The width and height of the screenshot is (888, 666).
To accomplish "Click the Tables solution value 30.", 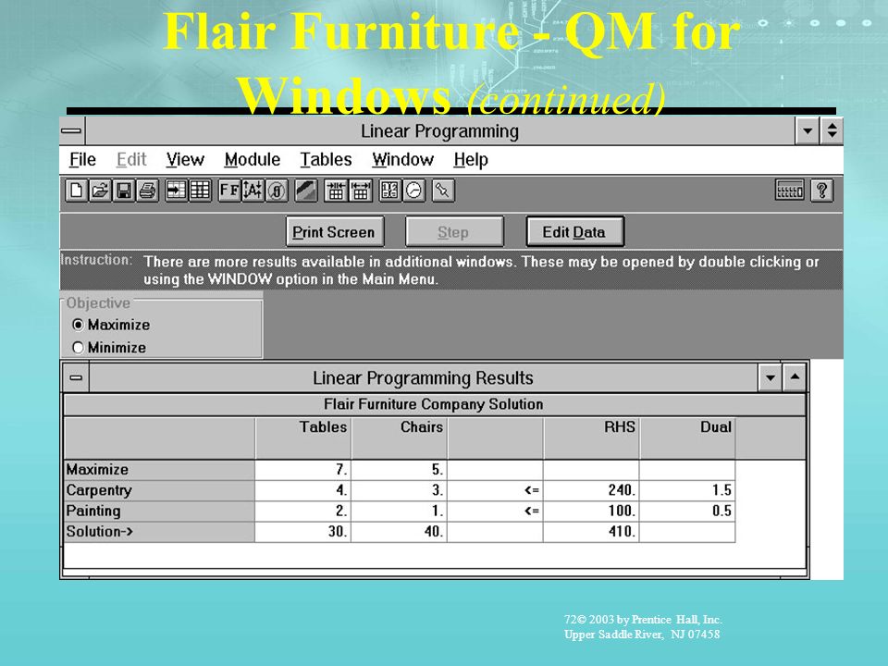I will click(303, 532).
